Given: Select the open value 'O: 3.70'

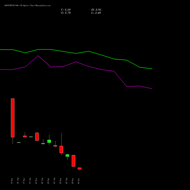Looking at the screenshot, I should [x=66, y=13].
